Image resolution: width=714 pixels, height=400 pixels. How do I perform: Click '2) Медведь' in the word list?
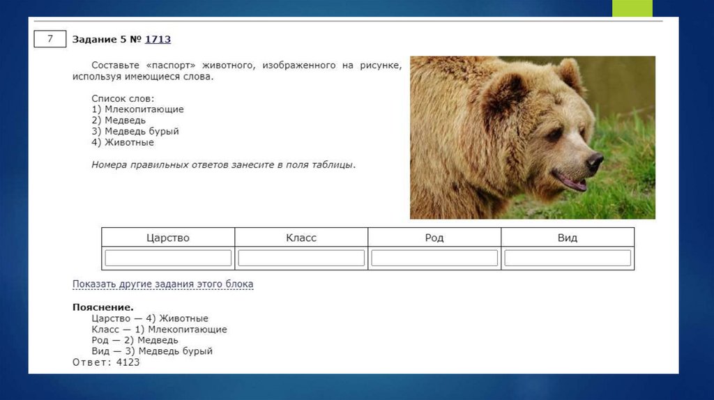point(123,121)
